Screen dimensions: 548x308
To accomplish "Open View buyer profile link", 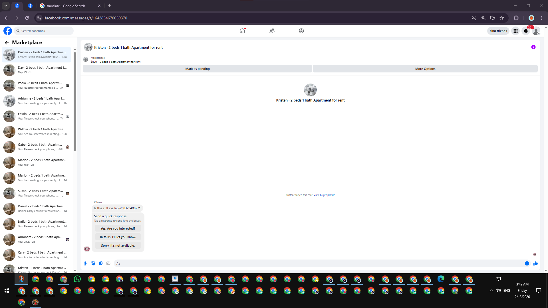I will [x=324, y=195].
